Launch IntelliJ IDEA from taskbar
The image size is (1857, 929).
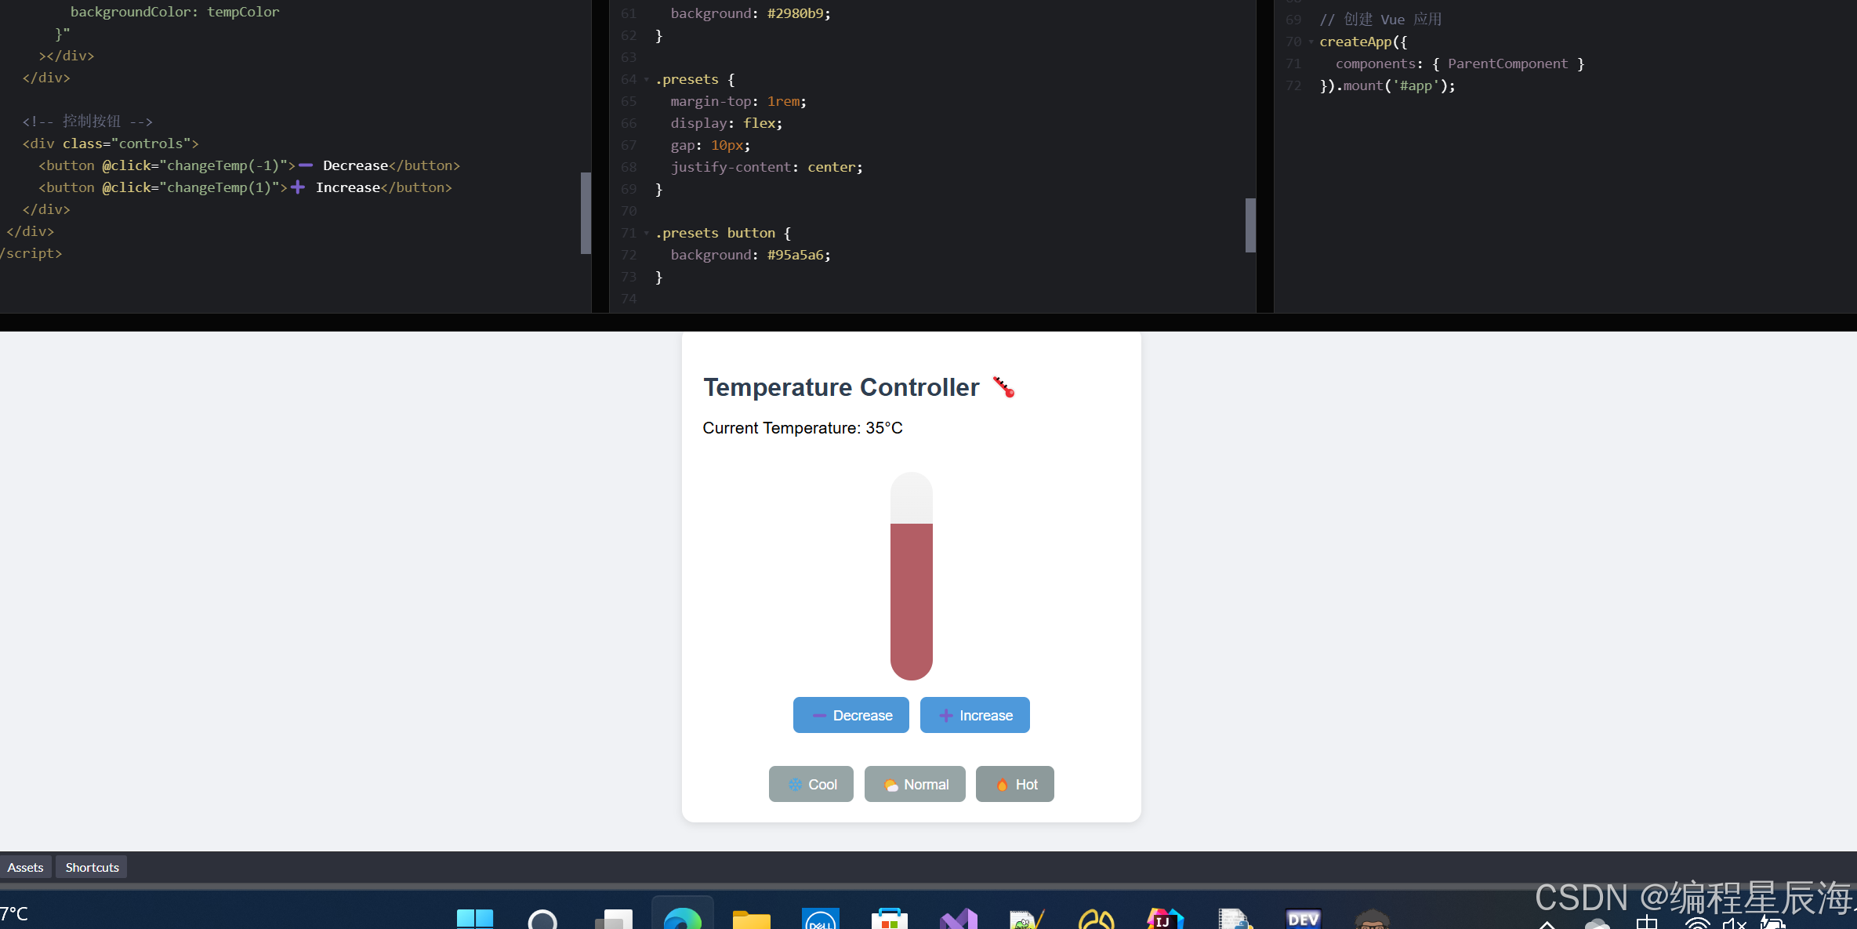pos(1165,919)
